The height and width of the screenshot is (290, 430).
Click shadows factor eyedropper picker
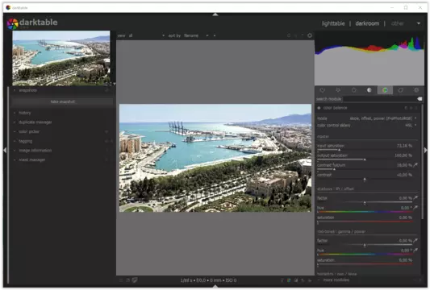415,197
